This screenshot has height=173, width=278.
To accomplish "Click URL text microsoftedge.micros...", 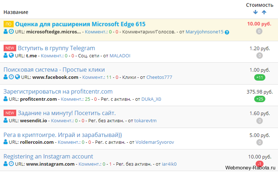I will click(x=54, y=32).
